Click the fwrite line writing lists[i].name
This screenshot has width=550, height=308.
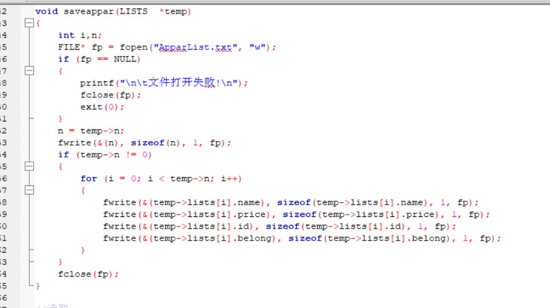pyautogui.click(x=291, y=202)
